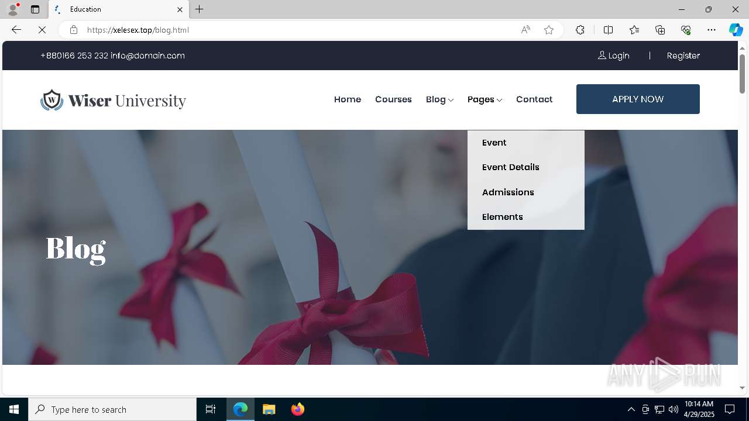Open File Explorer from the taskbar
The width and height of the screenshot is (749, 421).
click(x=269, y=409)
